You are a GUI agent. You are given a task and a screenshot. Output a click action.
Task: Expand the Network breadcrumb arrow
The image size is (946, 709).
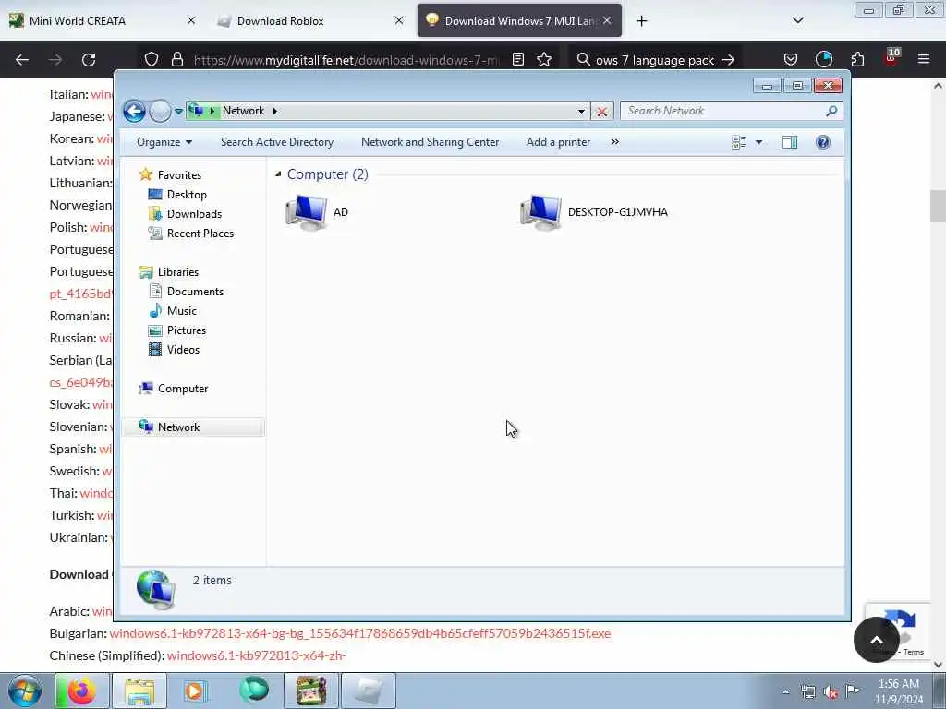point(274,111)
